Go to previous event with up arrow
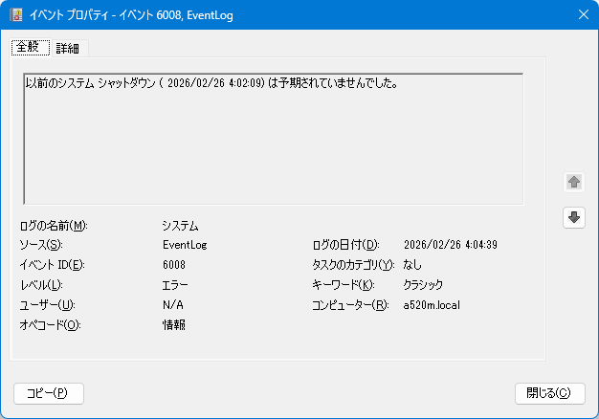 574,182
